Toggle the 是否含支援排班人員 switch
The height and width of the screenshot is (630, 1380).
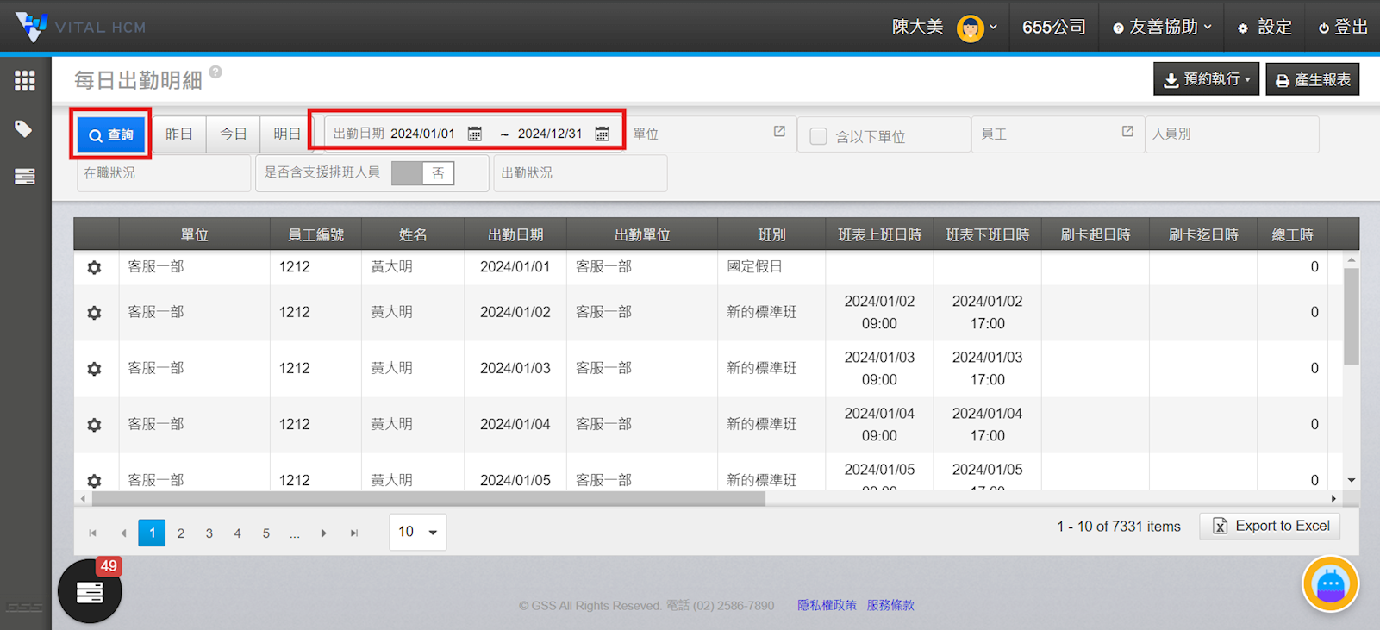(422, 173)
